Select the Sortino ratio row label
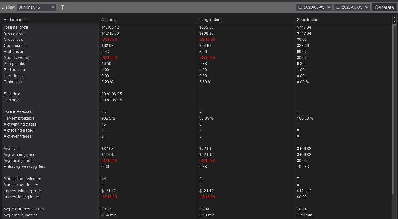Image resolution: width=398 pixels, height=219 pixels. pos(14,70)
